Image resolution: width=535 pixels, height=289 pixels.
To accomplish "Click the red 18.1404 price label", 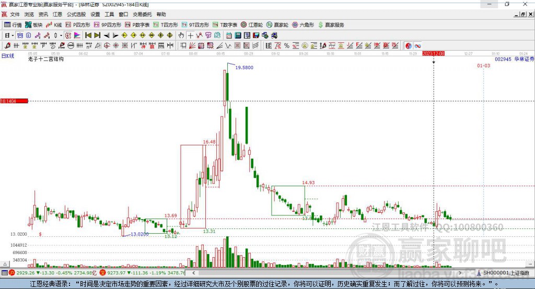I will (14, 101).
